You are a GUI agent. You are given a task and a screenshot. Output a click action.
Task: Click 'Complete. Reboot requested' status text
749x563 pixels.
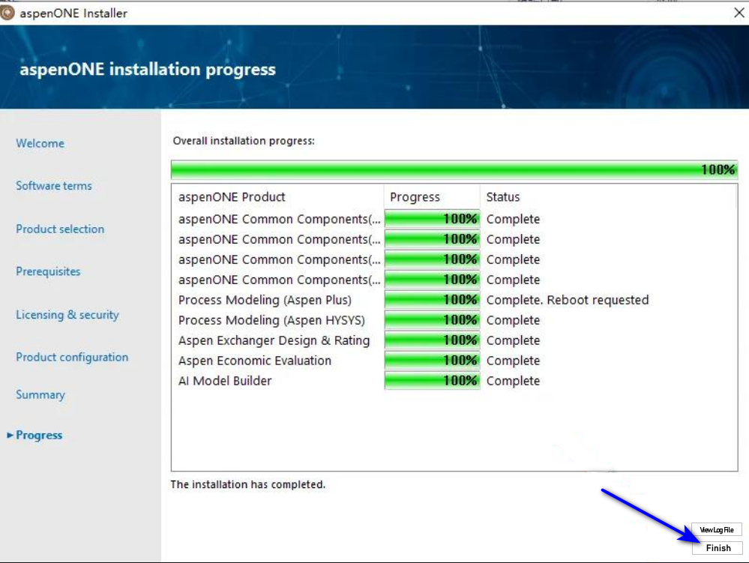568,300
